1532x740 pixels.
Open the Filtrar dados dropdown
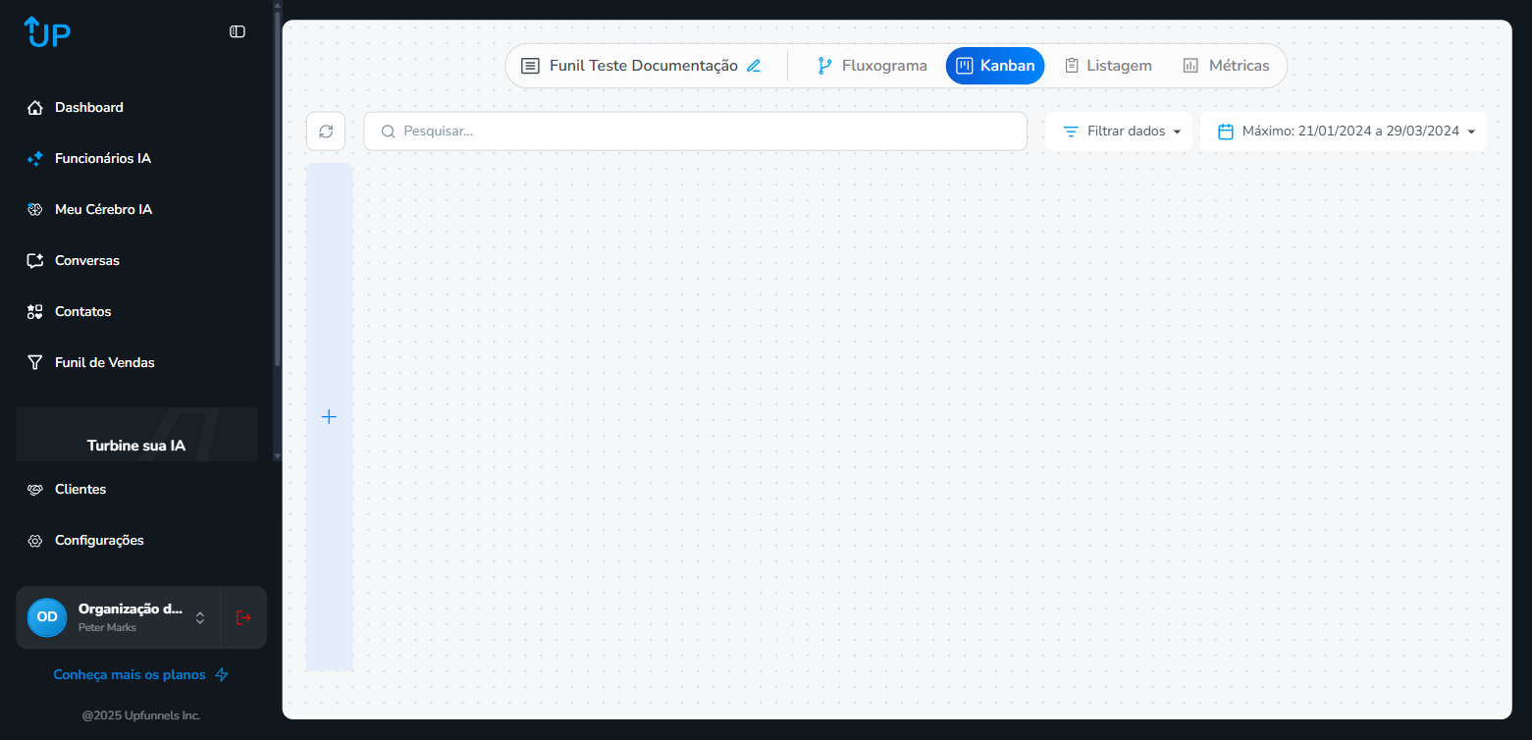(x=1119, y=132)
